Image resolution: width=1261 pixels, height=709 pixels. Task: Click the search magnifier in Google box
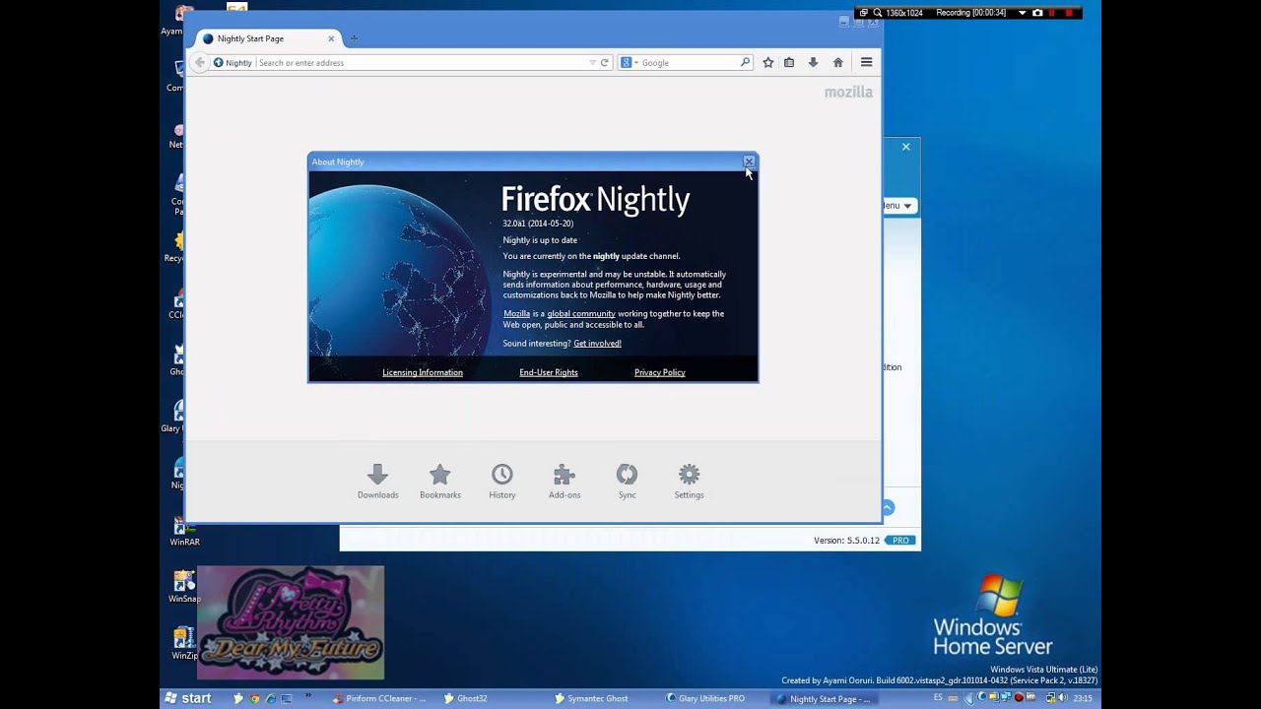pyautogui.click(x=745, y=62)
